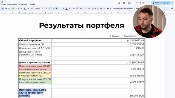Click the red 15% консервативно cell
Viewport: 175px width, 98px height.
[x=35, y=68]
